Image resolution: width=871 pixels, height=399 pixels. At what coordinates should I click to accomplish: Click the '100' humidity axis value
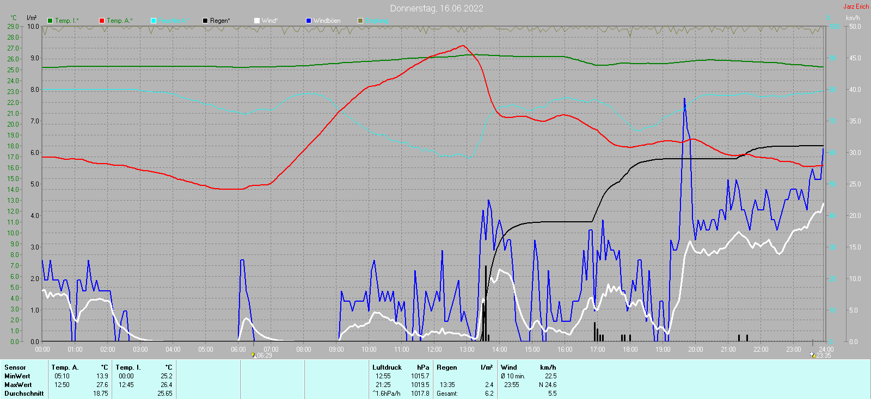tap(834, 26)
